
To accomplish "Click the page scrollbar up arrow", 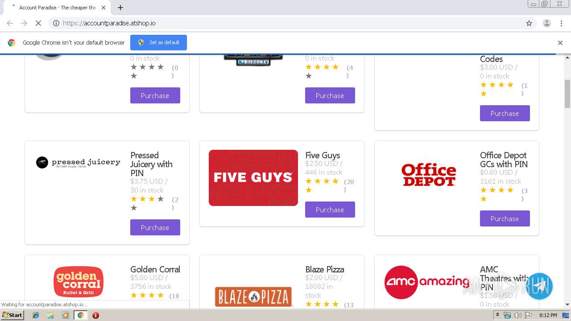I will (x=567, y=58).
